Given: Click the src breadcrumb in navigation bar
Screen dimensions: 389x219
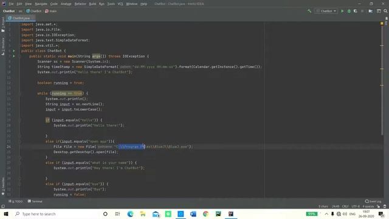Looking at the screenshot, I should point(20,11).
